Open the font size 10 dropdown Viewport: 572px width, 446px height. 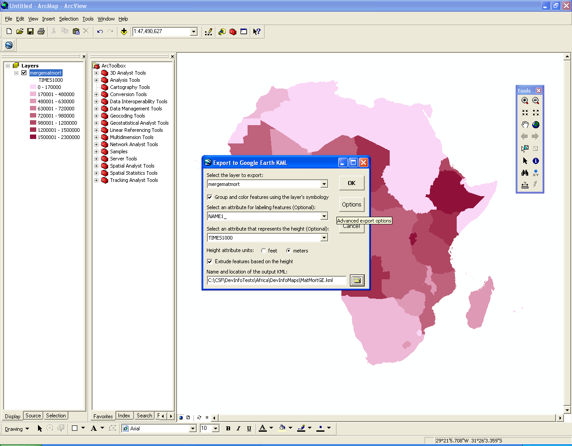(x=216, y=428)
